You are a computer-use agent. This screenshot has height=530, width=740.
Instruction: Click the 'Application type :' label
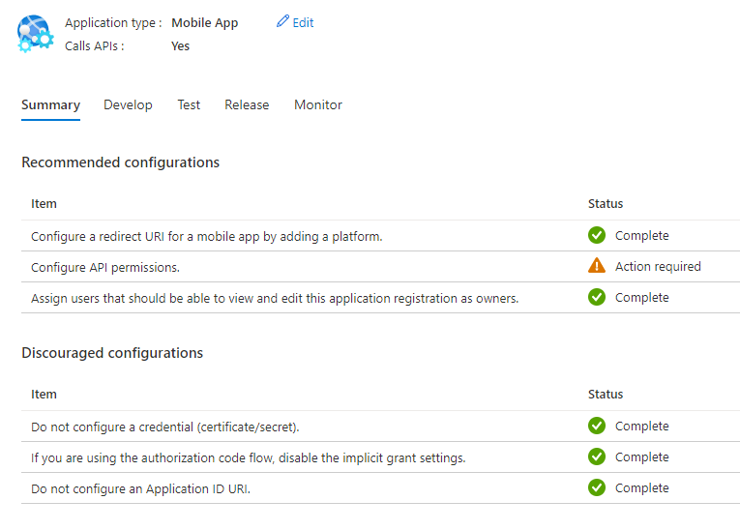(113, 22)
